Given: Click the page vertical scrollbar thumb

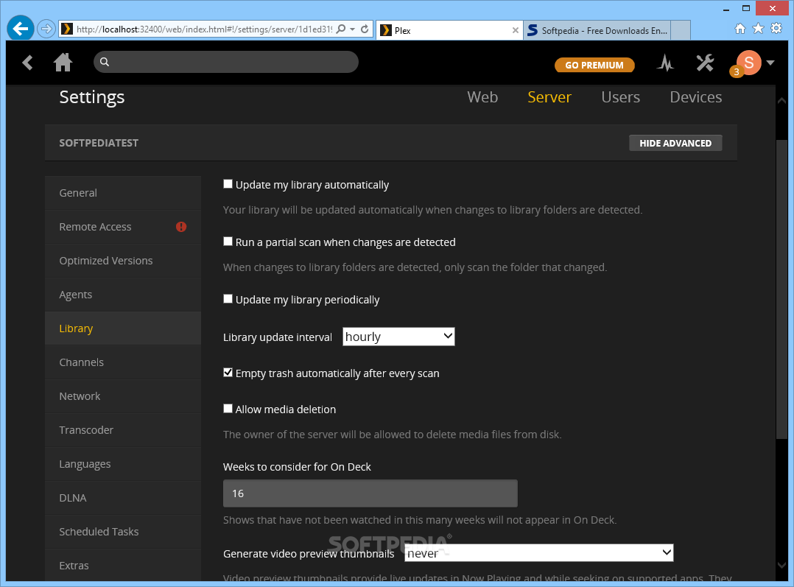Looking at the screenshot, I should (x=781, y=289).
